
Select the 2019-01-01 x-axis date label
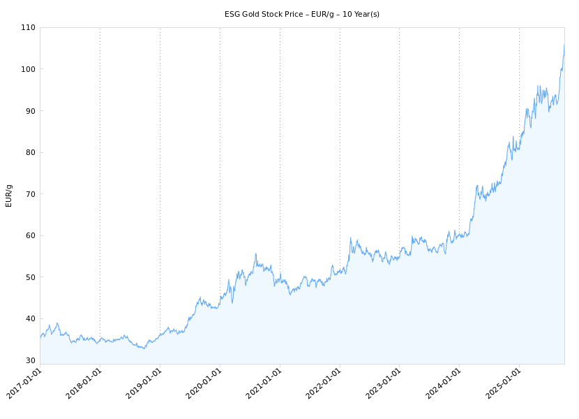point(145,383)
